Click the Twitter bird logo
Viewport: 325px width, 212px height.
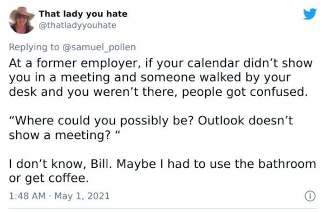point(310,14)
